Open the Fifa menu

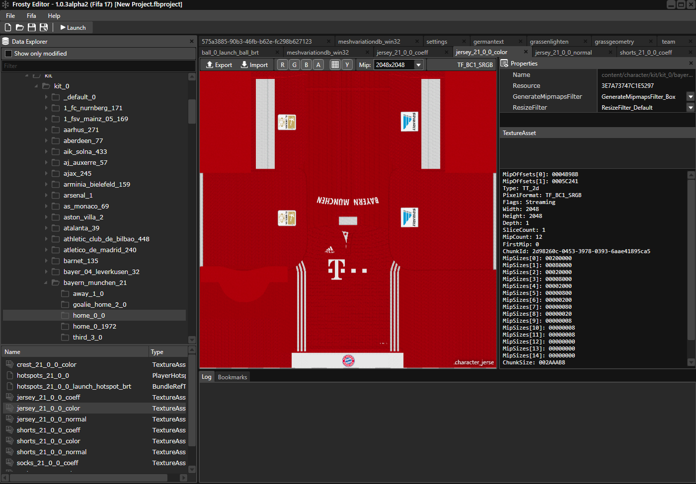click(31, 16)
